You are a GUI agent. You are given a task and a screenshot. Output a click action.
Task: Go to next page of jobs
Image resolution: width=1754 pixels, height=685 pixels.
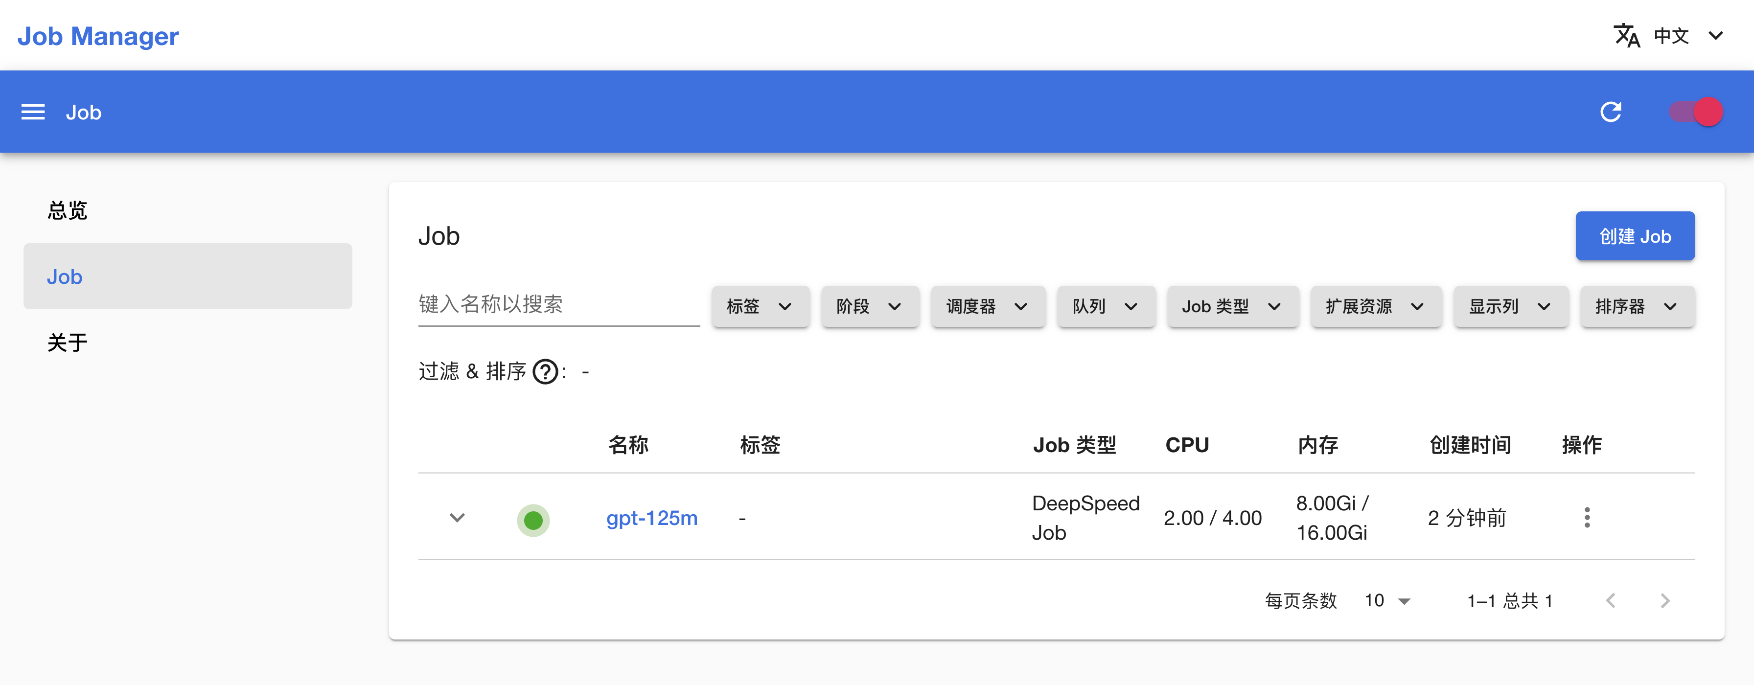1665,600
